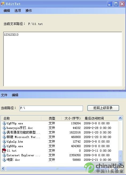The height and width of the screenshot is (175, 126).
Task: Click the EditTxt title bar app icon
Action: [x=3, y=4]
